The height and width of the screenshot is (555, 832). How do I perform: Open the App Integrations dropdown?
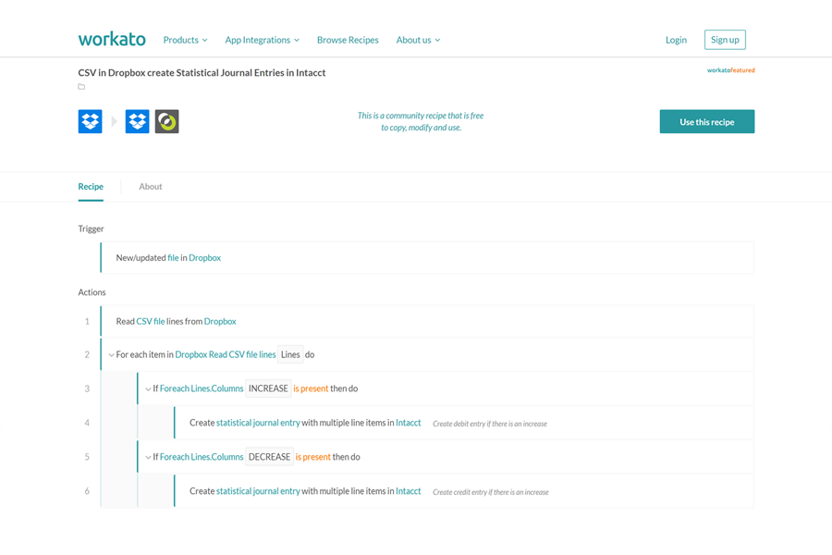coord(262,40)
